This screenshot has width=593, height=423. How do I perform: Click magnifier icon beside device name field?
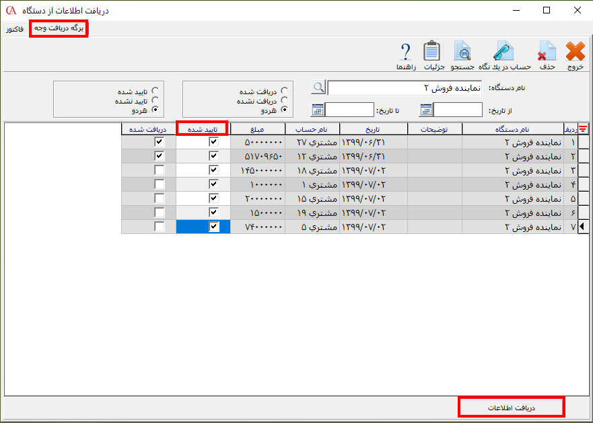(318, 87)
